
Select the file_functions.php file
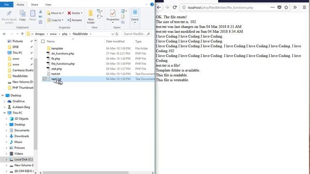(x=63, y=64)
